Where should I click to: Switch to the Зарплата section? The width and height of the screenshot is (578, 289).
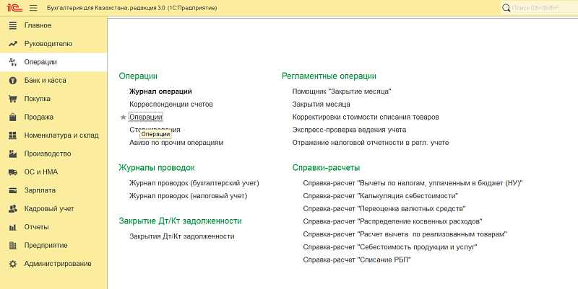(x=40, y=190)
